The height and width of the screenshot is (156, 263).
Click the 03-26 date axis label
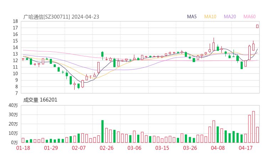[x=190, y=148]
